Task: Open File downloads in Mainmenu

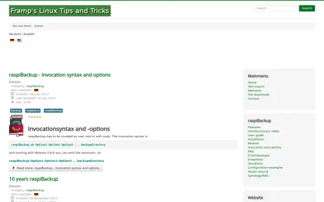Action: coord(259,95)
